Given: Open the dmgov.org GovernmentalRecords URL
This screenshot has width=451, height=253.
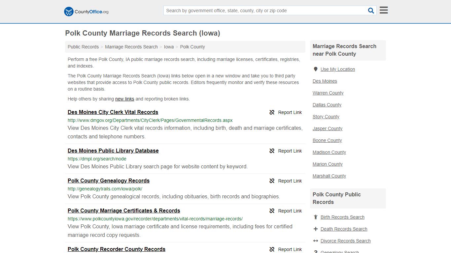Looking at the screenshot, I should [150, 120].
